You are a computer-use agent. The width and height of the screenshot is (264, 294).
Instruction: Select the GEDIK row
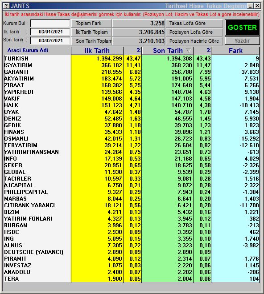point(132,125)
